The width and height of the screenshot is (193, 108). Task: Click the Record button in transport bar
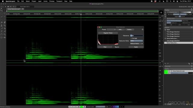click(x=84, y=107)
